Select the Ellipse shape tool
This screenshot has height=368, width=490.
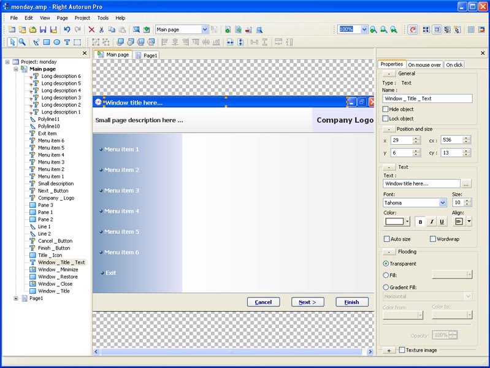point(56,42)
